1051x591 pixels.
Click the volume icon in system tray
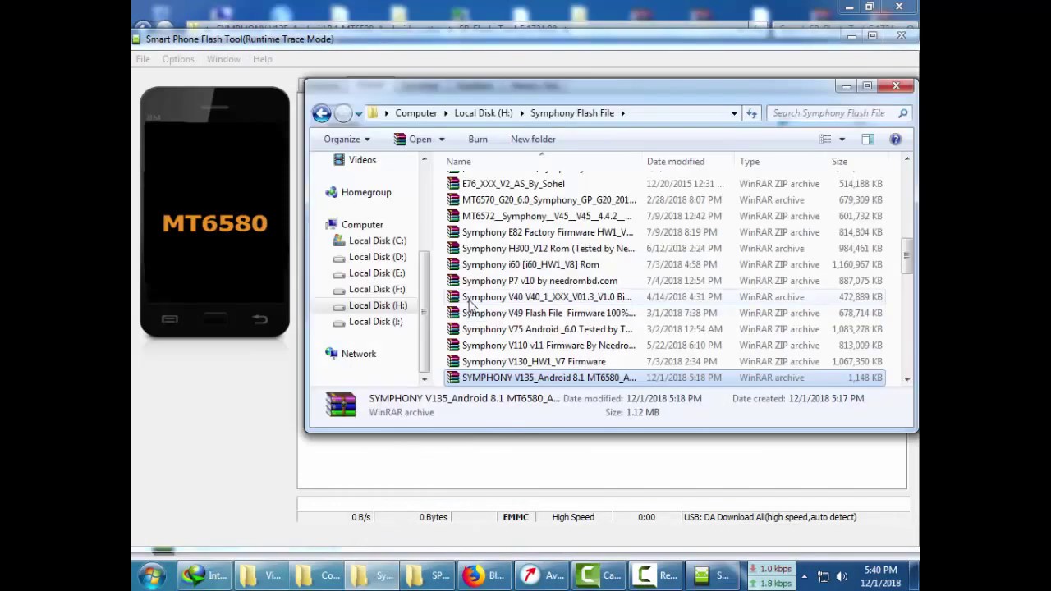coord(843,576)
